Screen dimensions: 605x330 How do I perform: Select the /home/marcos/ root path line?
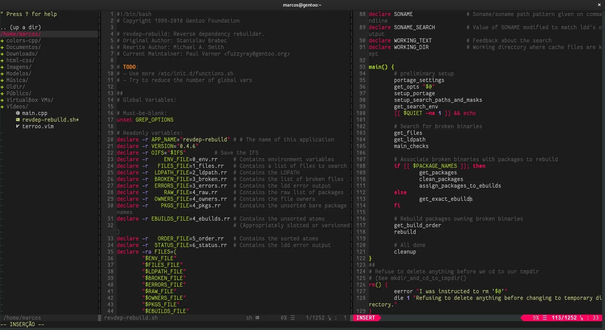tap(49, 34)
